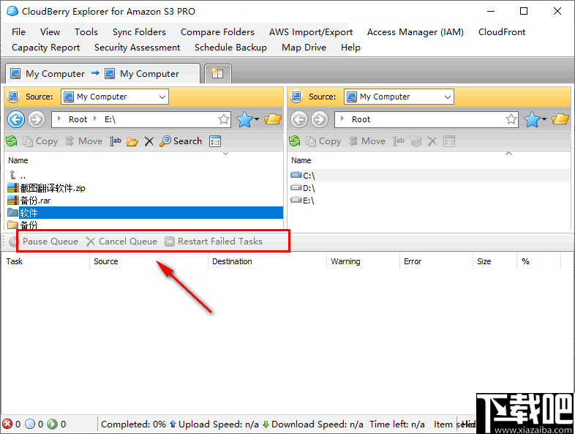Click the right pane Name column sort arrow
The height and width of the screenshot is (434, 575).
pos(509,154)
